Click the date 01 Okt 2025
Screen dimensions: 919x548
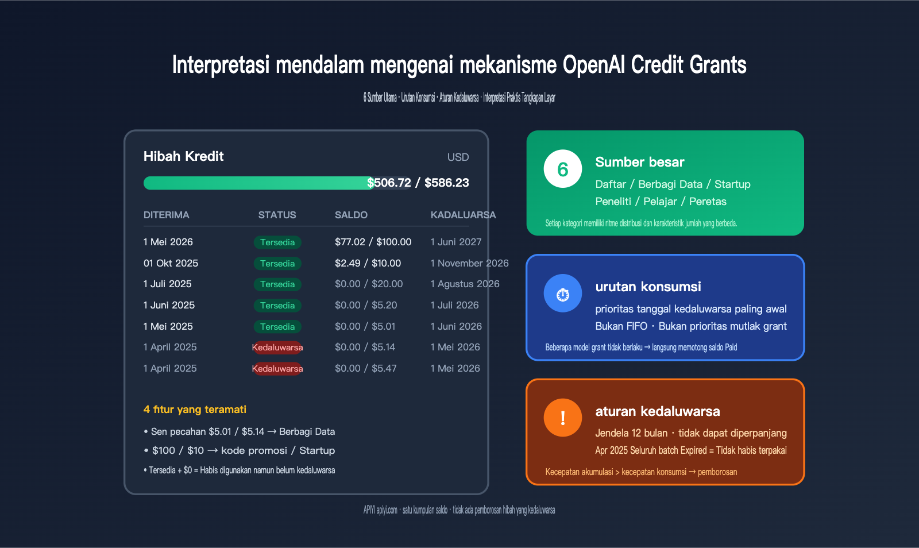pos(171,263)
